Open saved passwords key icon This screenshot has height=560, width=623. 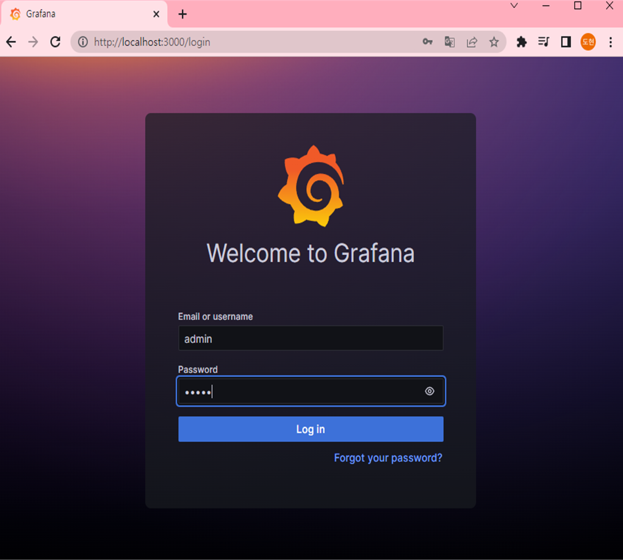[427, 42]
